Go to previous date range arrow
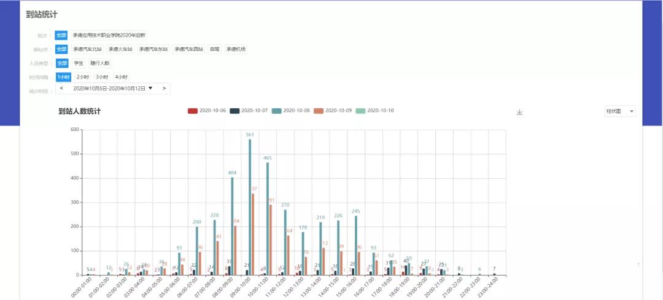The height and width of the screenshot is (300, 663). [x=61, y=88]
